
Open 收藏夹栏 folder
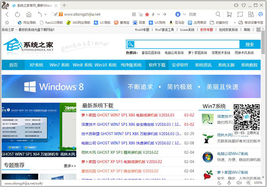click(219, 22)
